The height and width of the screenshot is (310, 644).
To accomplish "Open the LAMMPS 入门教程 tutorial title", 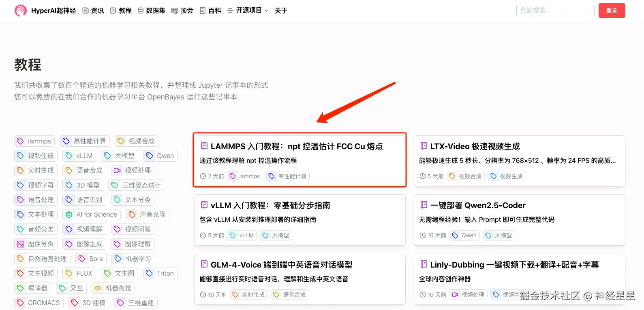I will click(297, 146).
